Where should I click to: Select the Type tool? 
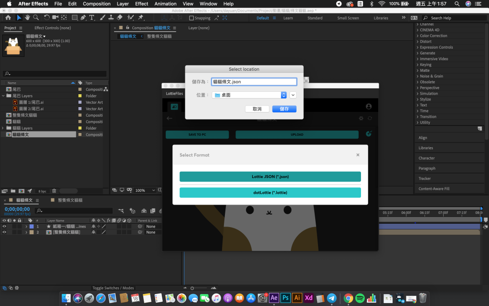pyautogui.click(x=92, y=18)
